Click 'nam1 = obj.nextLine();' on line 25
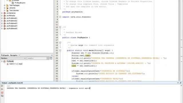The height and width of the screenshot is (103, 183). pos(84,61)
